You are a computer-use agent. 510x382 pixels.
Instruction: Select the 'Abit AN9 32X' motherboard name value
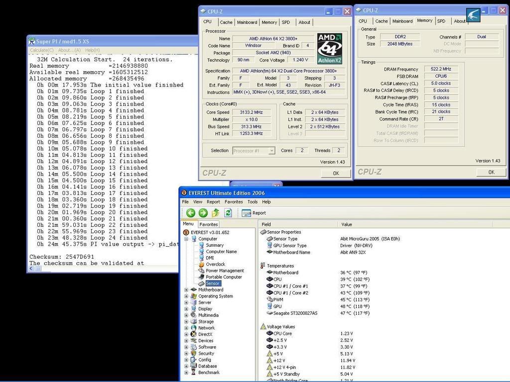tap(353, 252)
